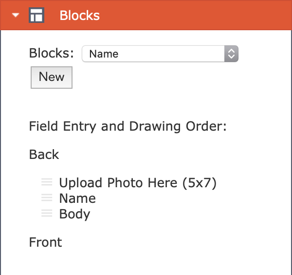The width and height of the screenshot is (292, 275).
Task: Click the Blocks: label beside the selector
Action: pyautogui.click(x=52, y=53)
